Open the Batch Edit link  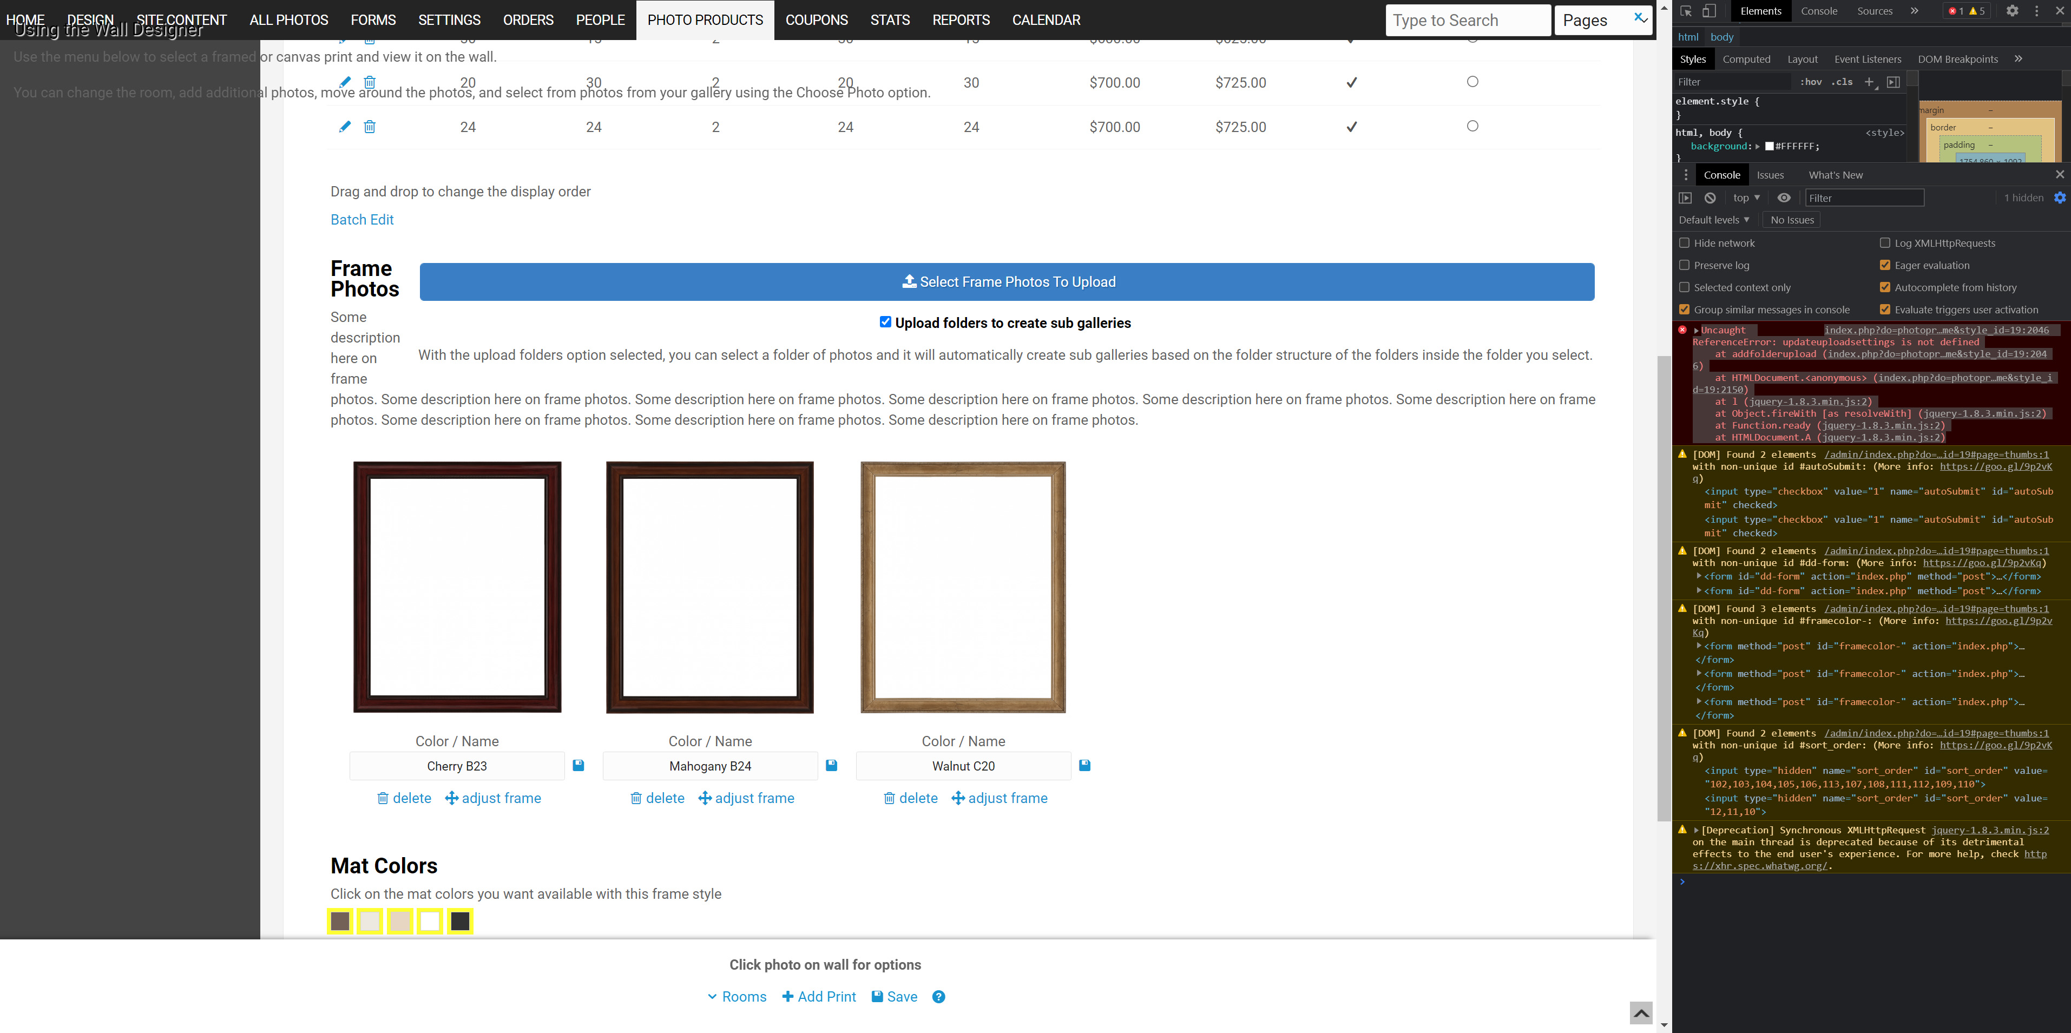click(362, 220)
